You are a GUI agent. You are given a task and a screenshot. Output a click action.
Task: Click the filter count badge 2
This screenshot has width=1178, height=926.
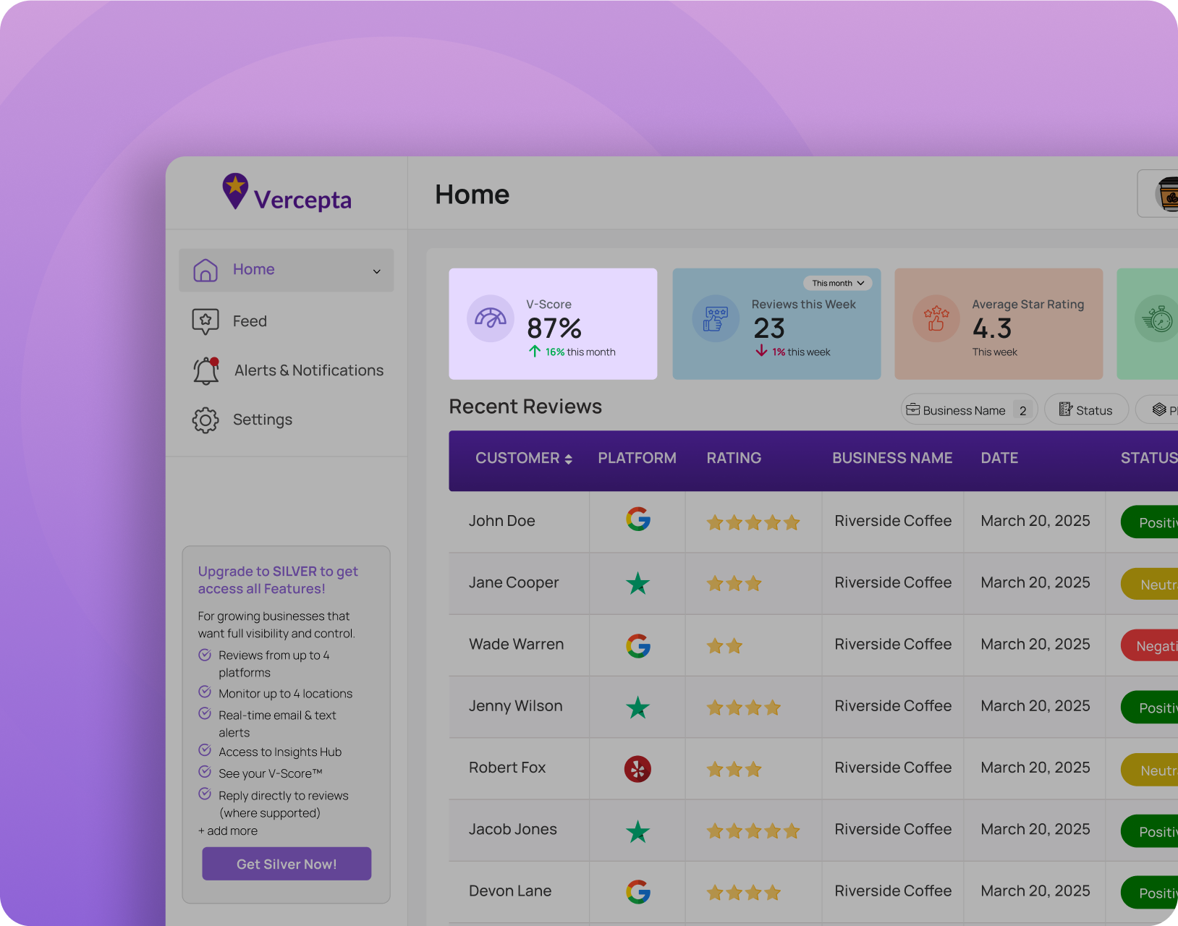[x=1022, y=410]
